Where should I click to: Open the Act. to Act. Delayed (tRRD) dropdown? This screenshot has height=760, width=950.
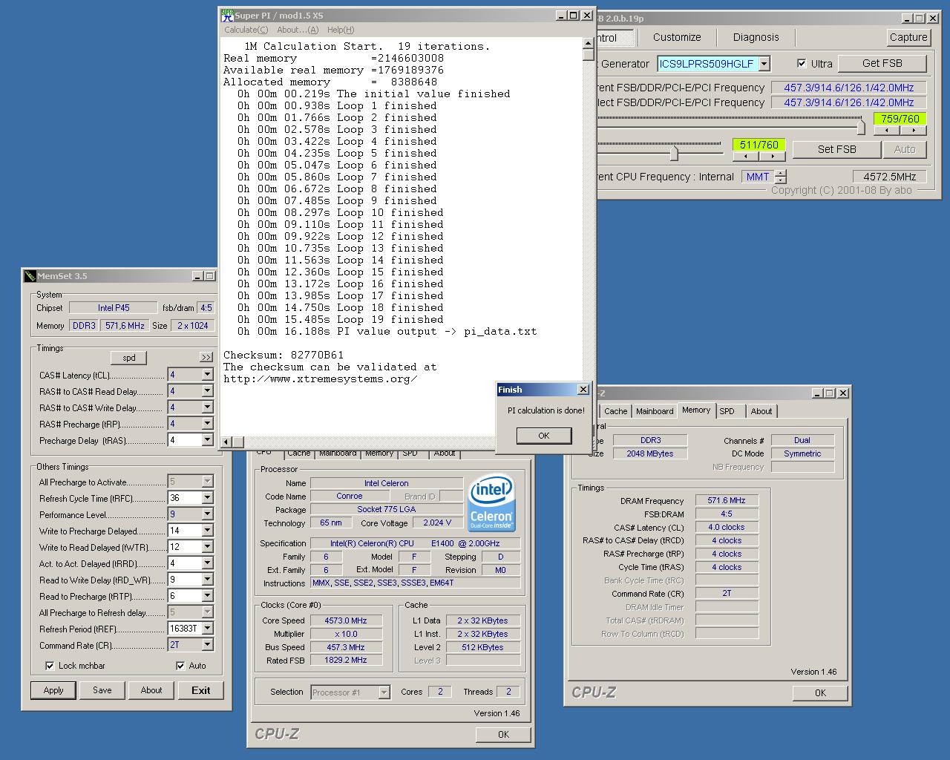click(x=207, y=563)
